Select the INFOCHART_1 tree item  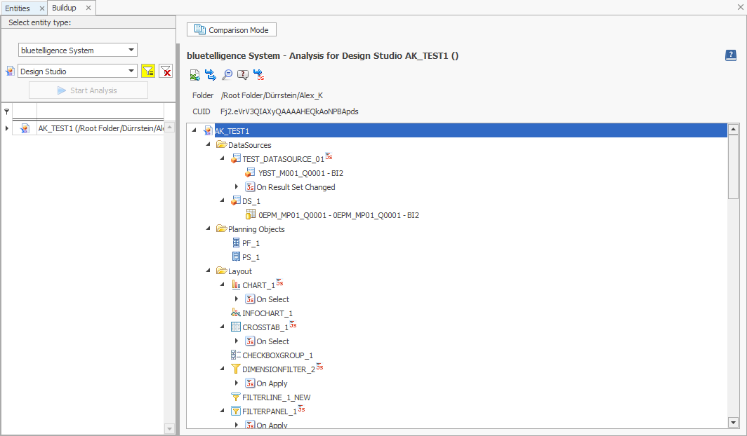267,313
